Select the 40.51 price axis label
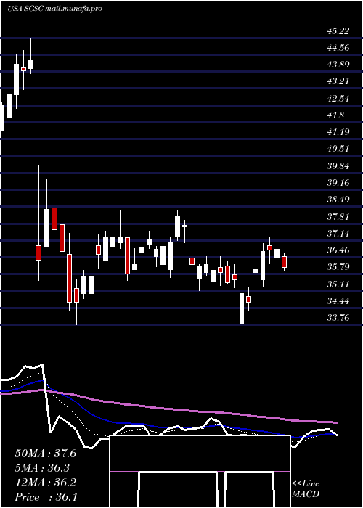This screenshot has width=363, height=508. (x=338, y=149)
